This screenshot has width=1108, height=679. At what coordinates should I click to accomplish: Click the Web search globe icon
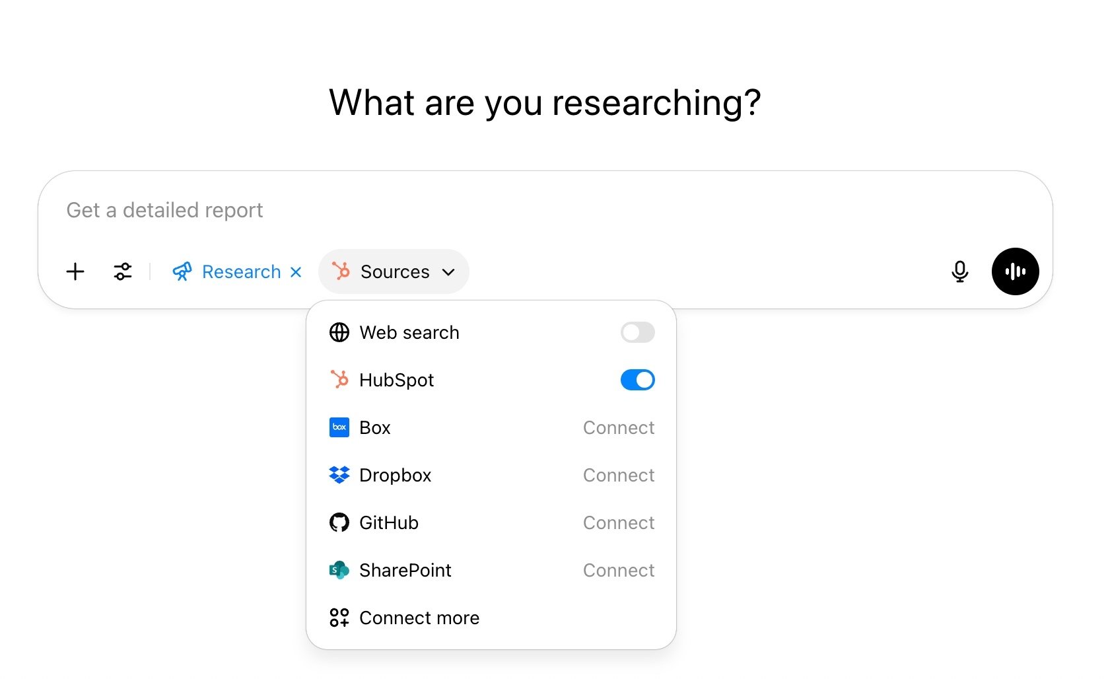pyautogui.click(x=339, y=332)
